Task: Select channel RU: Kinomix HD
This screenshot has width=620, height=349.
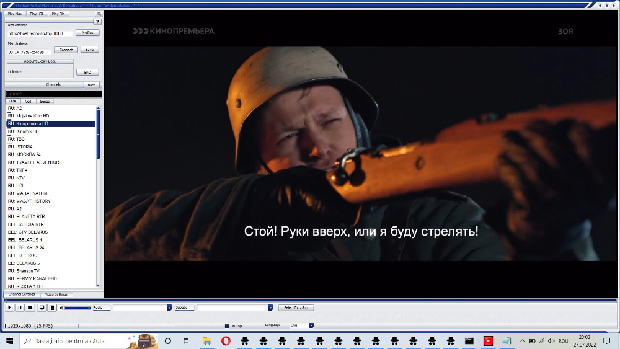Action: pos(51,131)
